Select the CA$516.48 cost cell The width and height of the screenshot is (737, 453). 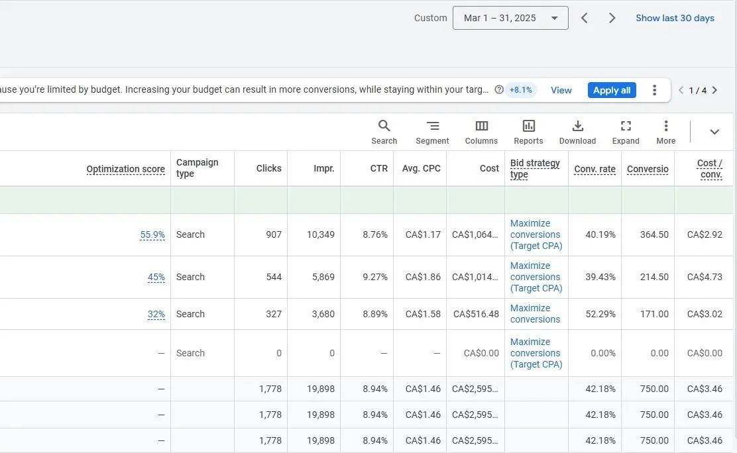pyautogui.click(x=476, y=314)
